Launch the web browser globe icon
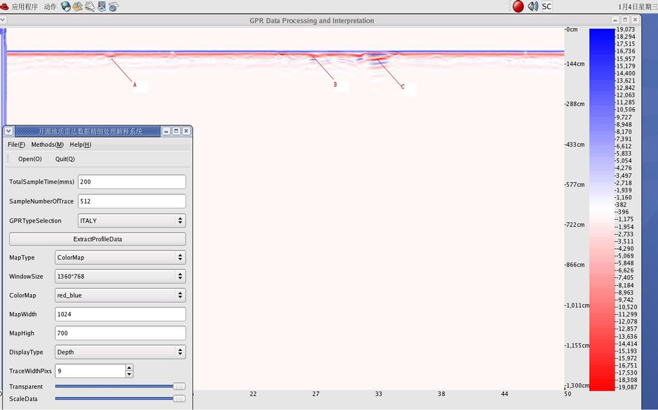658x410 pixels. click(x=66, y=6)
